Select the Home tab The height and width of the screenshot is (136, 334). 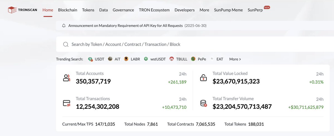(48, 10)
